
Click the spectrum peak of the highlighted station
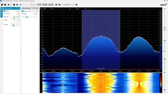(x=101, y=36)
